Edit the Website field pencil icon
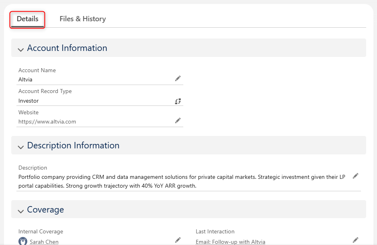This screenshot has width=377, height=245. (178, 120)
